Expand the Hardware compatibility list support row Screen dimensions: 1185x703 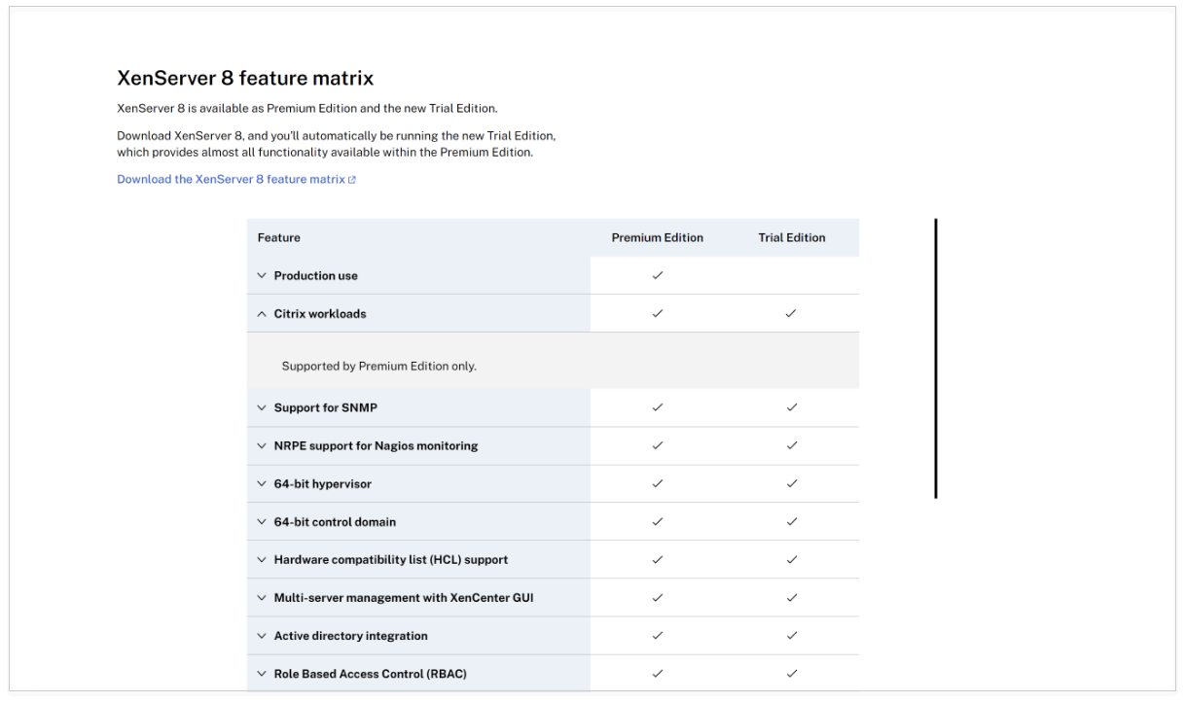tap(261, 559)
